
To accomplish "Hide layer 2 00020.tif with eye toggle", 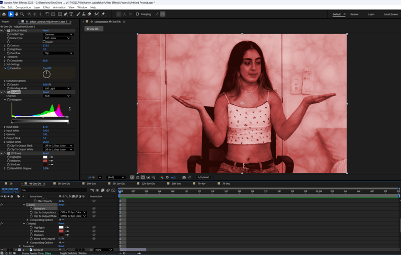I will coord(2,250).
